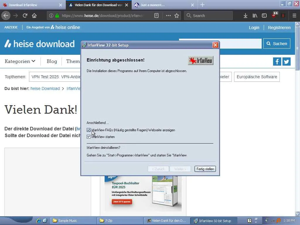The height and width of the screenshot is (225, 300).
Task: Click Facebook share icon
Action: point(277,62)
